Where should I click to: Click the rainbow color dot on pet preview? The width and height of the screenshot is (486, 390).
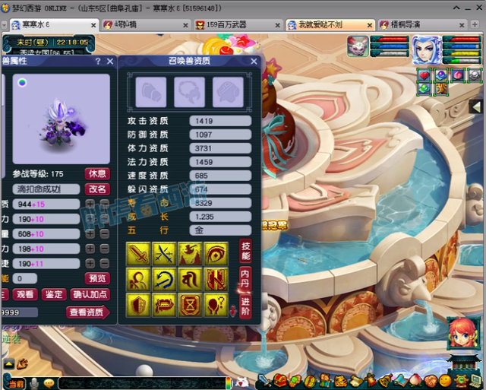coord(22,83)
